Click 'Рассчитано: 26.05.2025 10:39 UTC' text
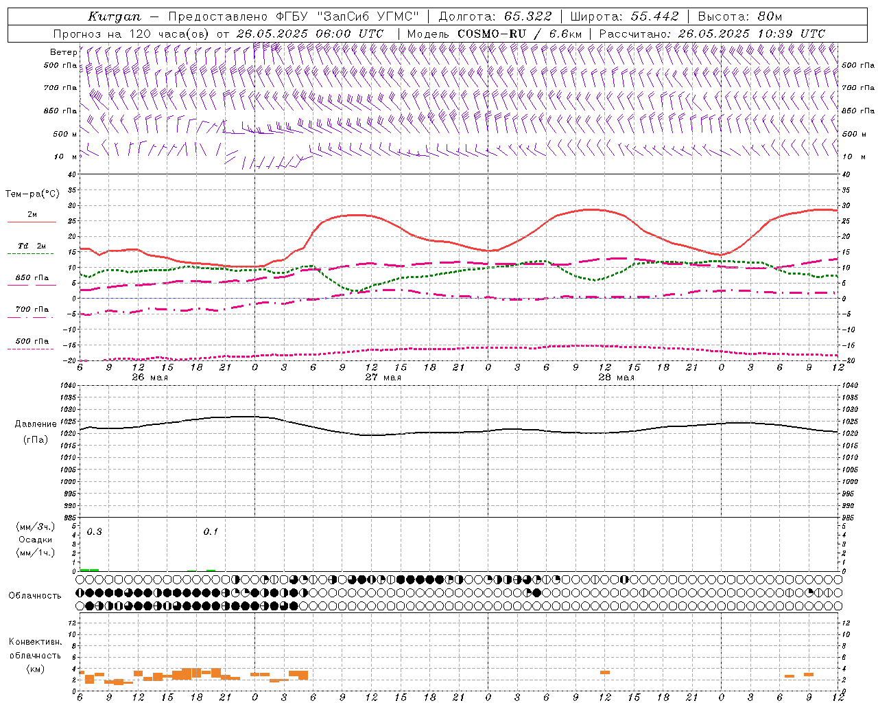Viewport: 878px width, 703px height. tap(712, 34)
